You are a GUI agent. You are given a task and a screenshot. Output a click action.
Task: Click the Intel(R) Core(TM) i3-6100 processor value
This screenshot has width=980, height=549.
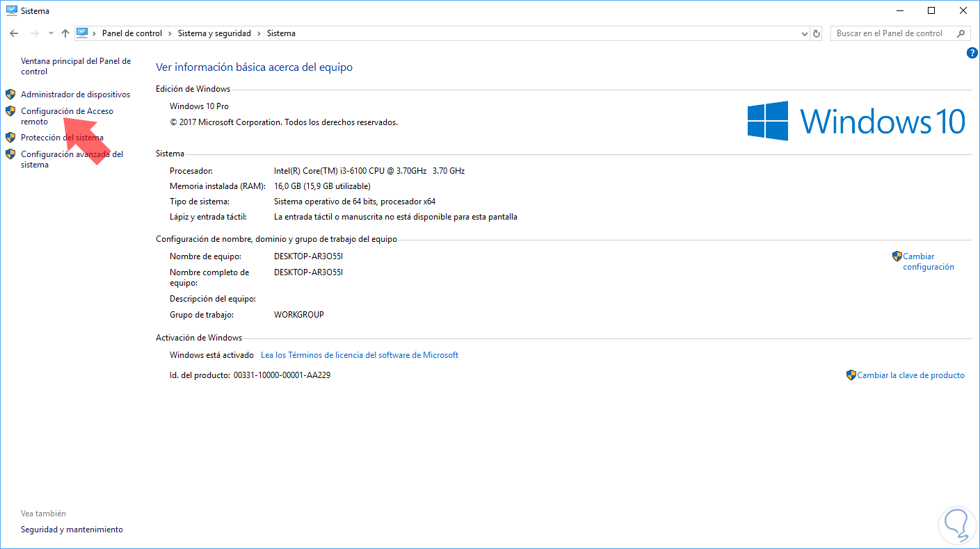(369, 171)
